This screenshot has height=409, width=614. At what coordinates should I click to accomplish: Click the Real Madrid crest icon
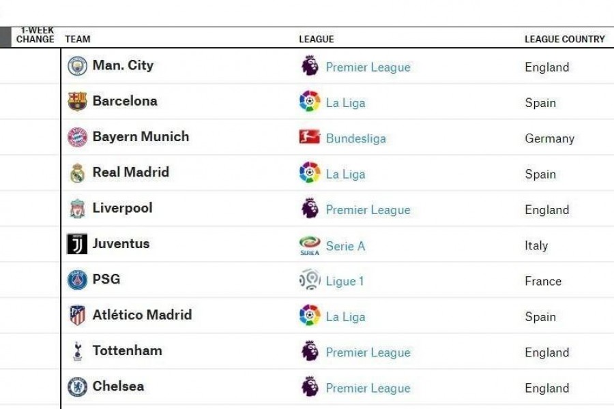point(77,172)
